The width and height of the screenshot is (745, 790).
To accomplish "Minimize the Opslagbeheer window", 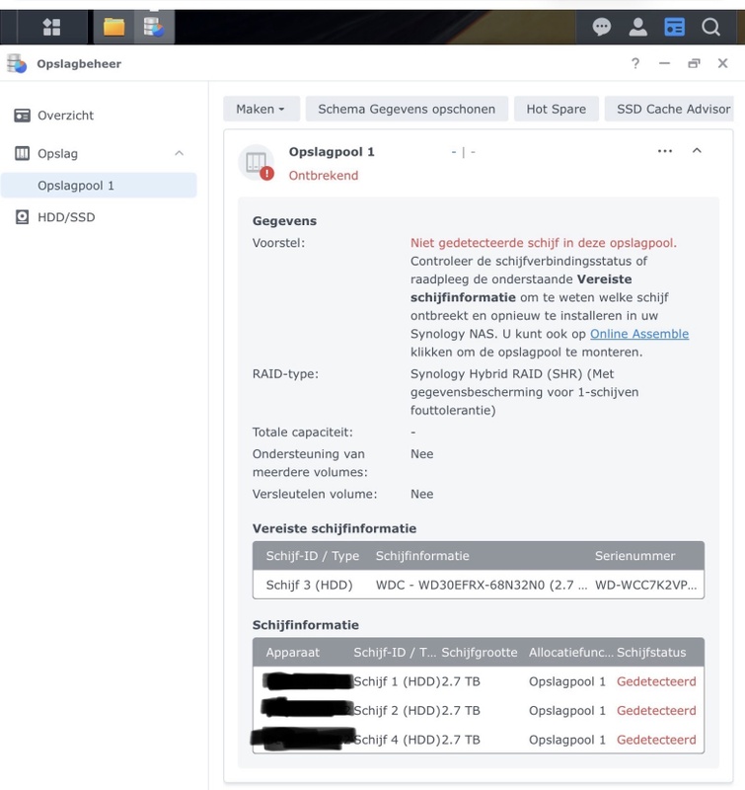I will (x=664, y=63).
